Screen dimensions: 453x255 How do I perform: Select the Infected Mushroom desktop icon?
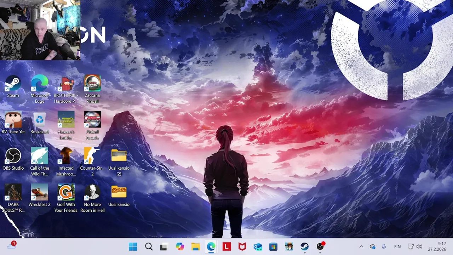(x=66, y=162)
